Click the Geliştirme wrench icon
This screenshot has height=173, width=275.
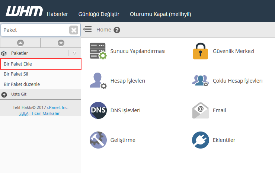[x=98, y=140]
